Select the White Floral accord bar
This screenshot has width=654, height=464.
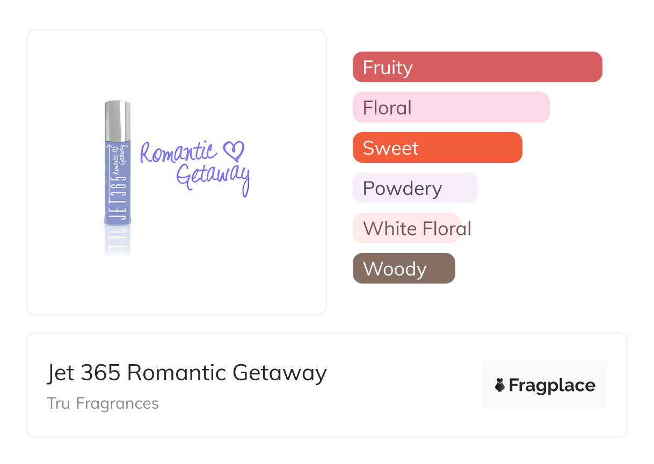pos(406,228)
